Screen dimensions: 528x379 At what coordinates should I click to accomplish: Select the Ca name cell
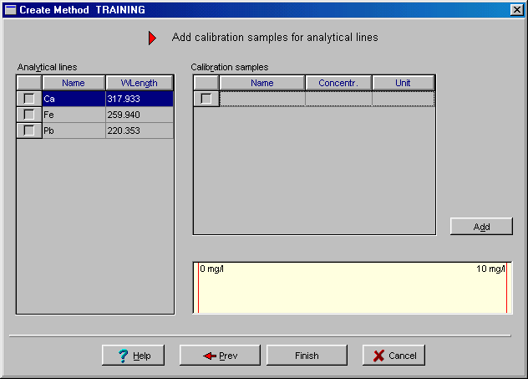pyautogui.click(x=74, y=99)
